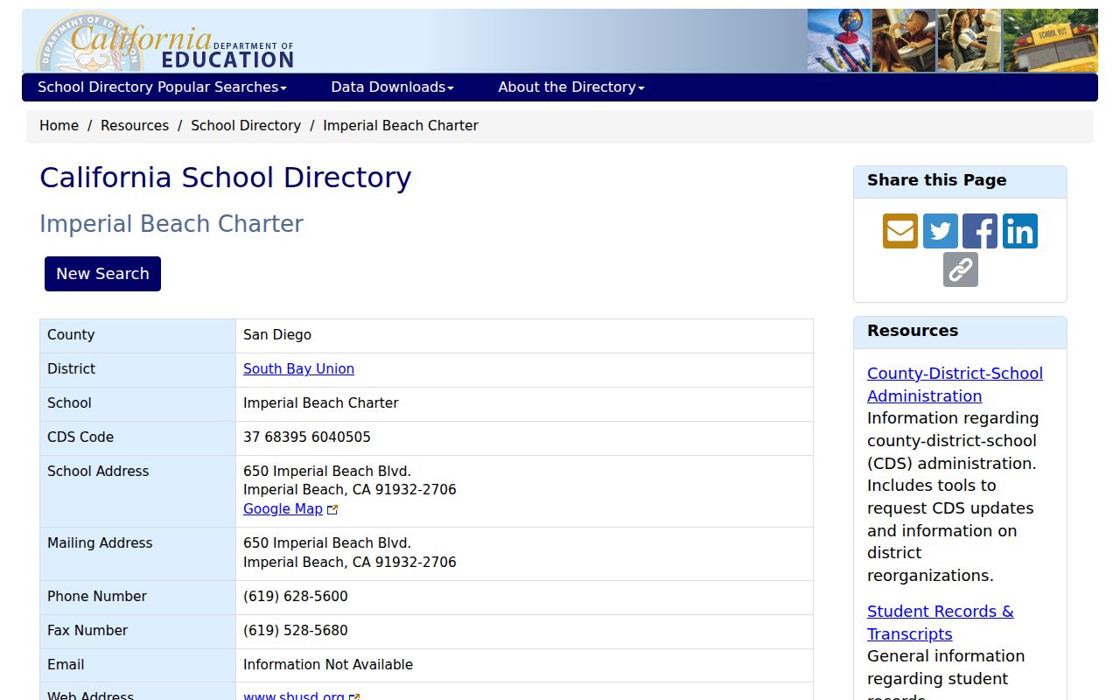The height and width of the screenshot is (700, 1120).
Task: Open About the Directory dropdown
Action: (571, 87)
